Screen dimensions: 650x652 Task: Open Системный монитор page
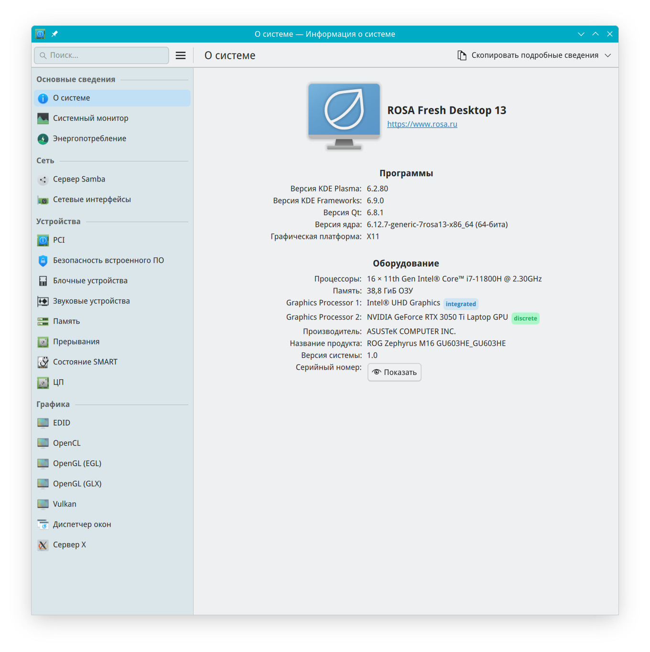coord(112,118)
